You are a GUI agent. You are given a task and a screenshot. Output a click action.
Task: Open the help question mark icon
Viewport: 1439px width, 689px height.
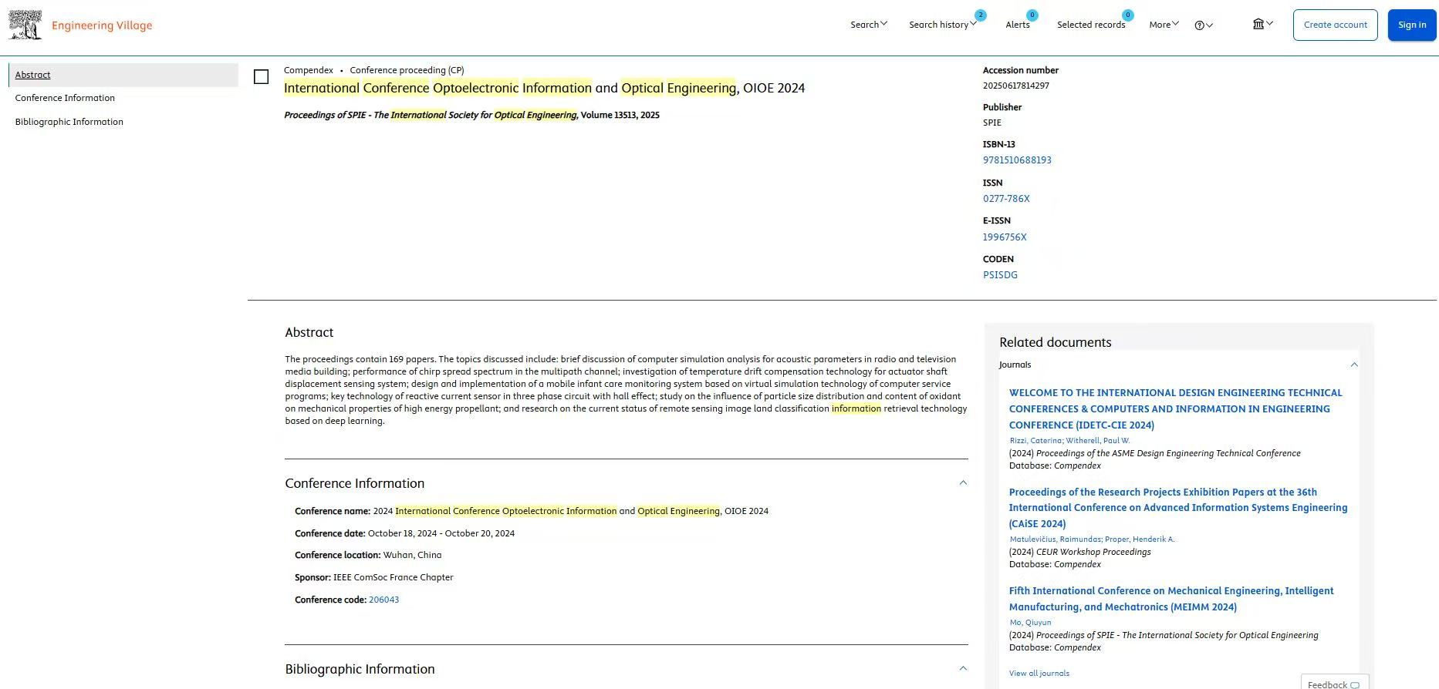[1199, 25]
